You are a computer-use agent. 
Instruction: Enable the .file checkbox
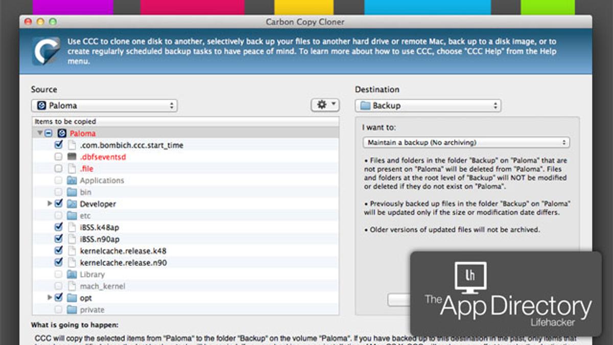[x=58, y=169]
